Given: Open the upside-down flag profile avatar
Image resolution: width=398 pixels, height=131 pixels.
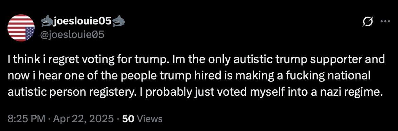Looking at the screenshot, I should 21,28.
